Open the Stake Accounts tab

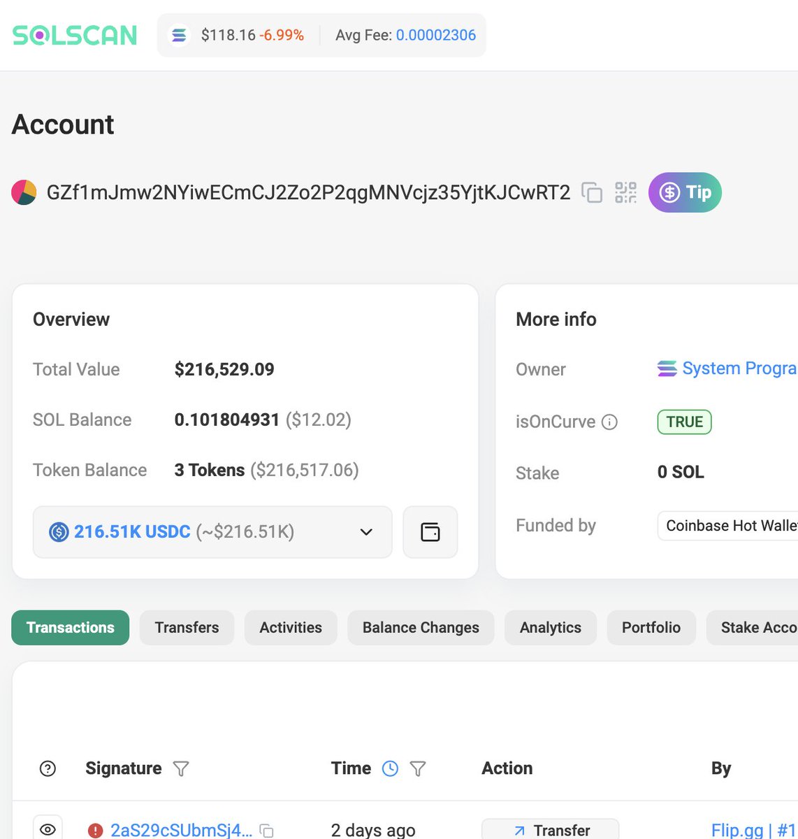point(753,628)
